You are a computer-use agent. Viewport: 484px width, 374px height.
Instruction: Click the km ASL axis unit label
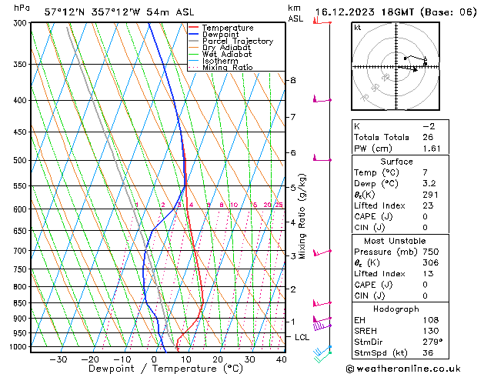(295, 13)
